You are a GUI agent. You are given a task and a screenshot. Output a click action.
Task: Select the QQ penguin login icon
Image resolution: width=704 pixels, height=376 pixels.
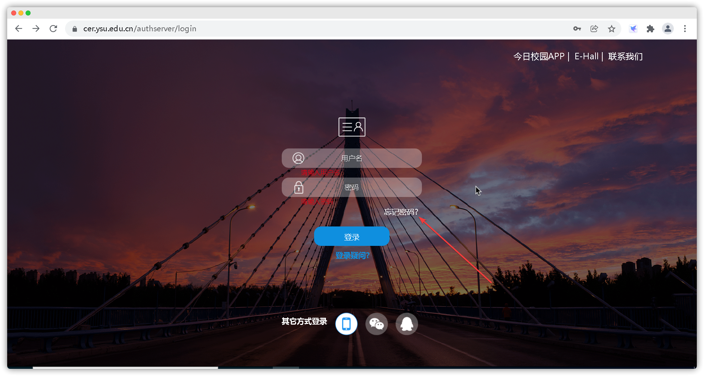(406, 324)
